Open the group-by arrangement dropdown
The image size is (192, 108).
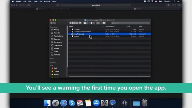coord(86,23)
